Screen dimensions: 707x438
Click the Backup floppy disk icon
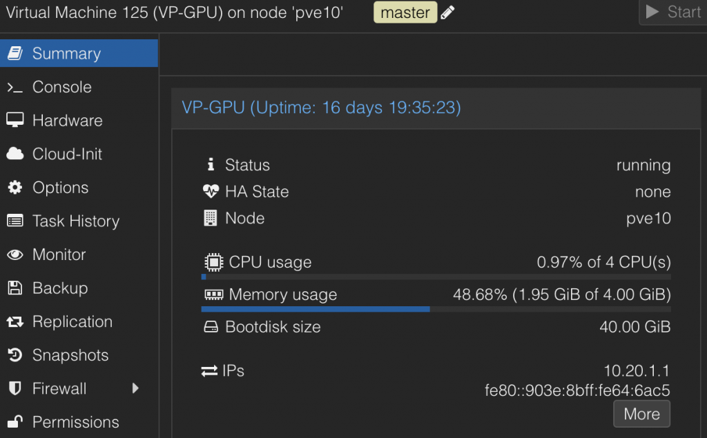14,288
